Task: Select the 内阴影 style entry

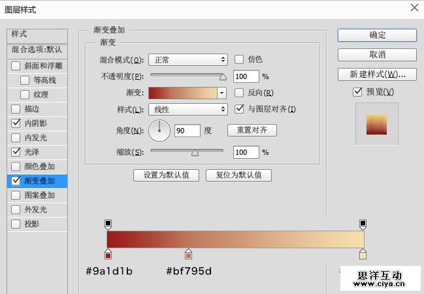Action: click(x=36, y=123)
